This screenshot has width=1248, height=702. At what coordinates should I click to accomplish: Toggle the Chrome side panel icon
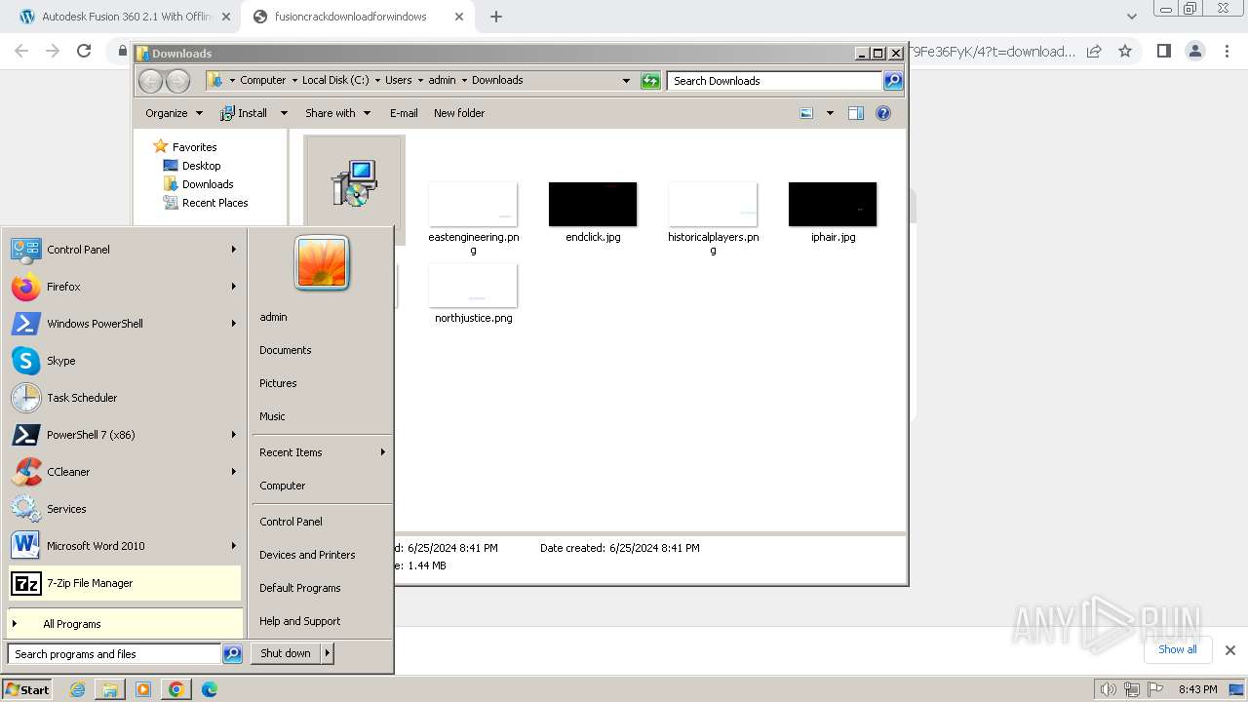(x=1163, y=51)
